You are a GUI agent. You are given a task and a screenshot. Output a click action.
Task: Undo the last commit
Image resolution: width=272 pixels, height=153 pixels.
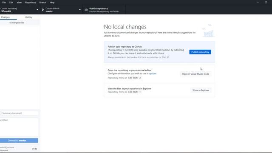[x=34, y=149]
